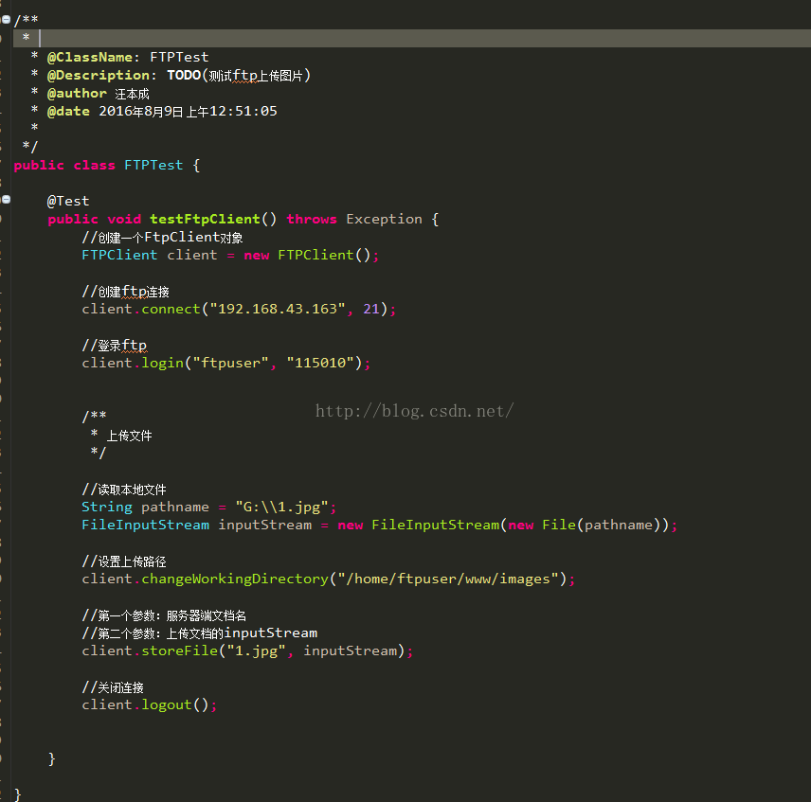Click the "logout" method call
This screenshot has height=802, width=811.
[167, 704]
